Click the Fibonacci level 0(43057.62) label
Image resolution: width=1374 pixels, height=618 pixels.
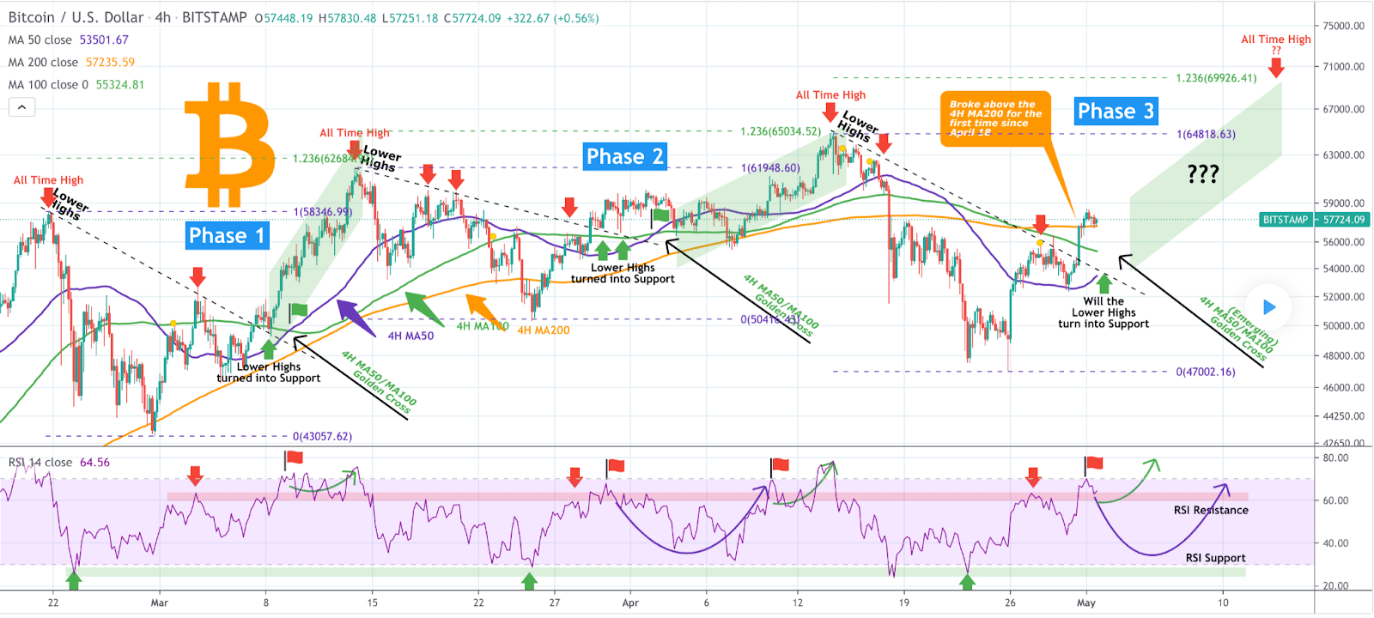click(322, 436)
